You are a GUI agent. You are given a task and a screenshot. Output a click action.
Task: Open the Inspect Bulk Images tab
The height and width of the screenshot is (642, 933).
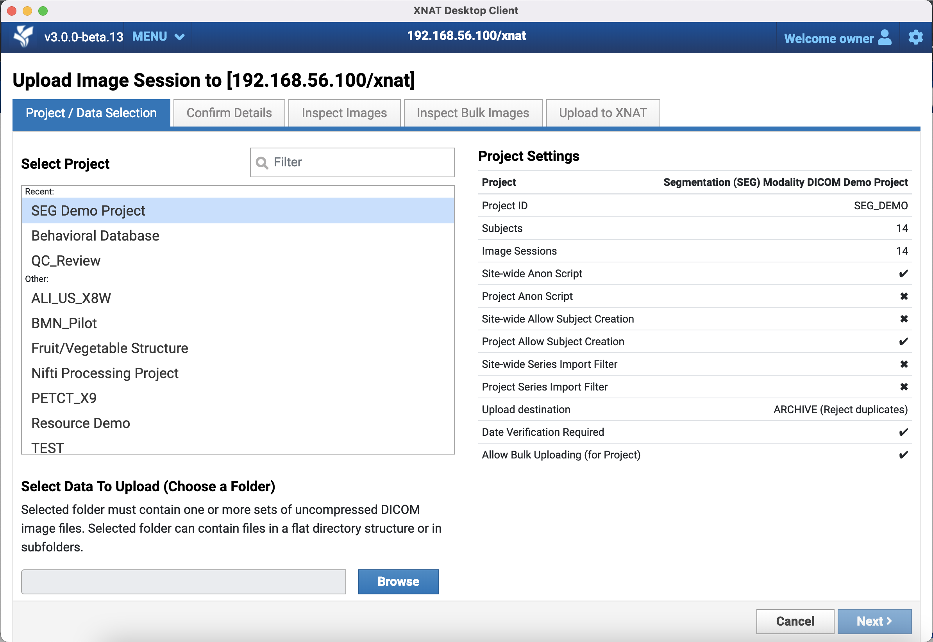(x=473, y=113)
